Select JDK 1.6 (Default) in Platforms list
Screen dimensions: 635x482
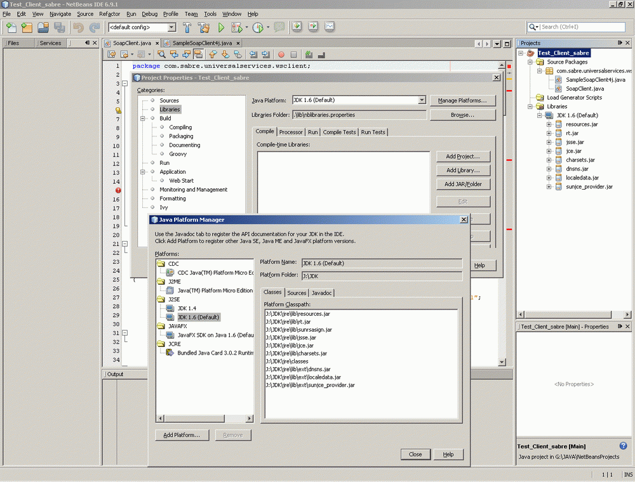198,317
